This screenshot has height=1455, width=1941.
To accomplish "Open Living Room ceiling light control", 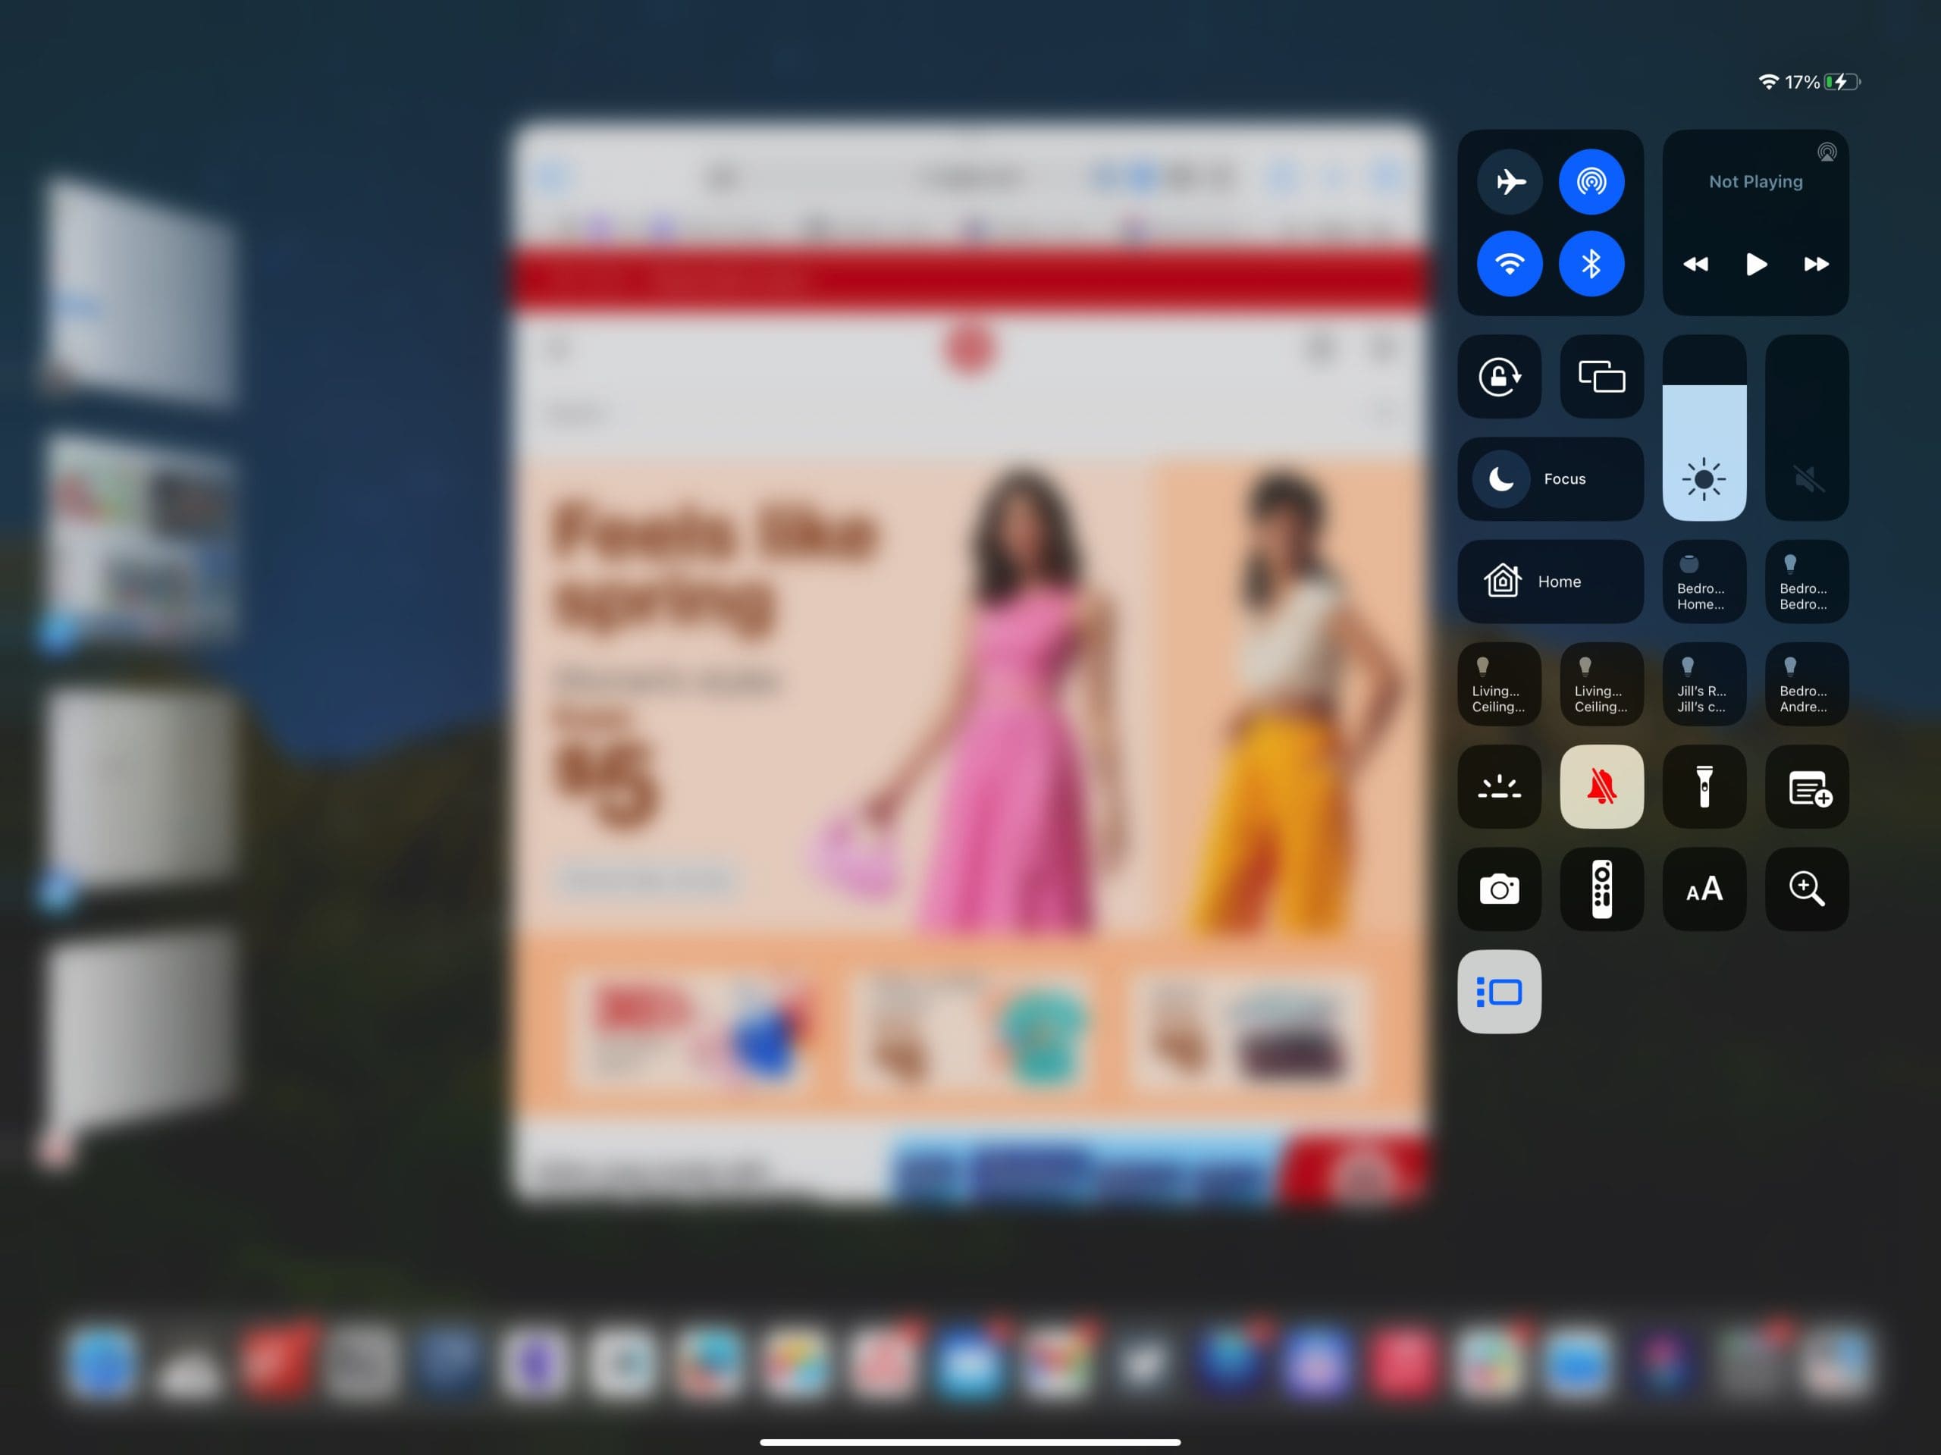I will click(x=1497, y=685).
